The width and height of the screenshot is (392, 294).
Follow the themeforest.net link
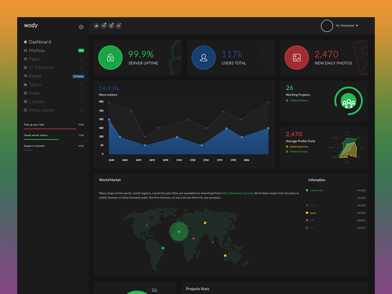pyautogui.click(x=238, y=193)
